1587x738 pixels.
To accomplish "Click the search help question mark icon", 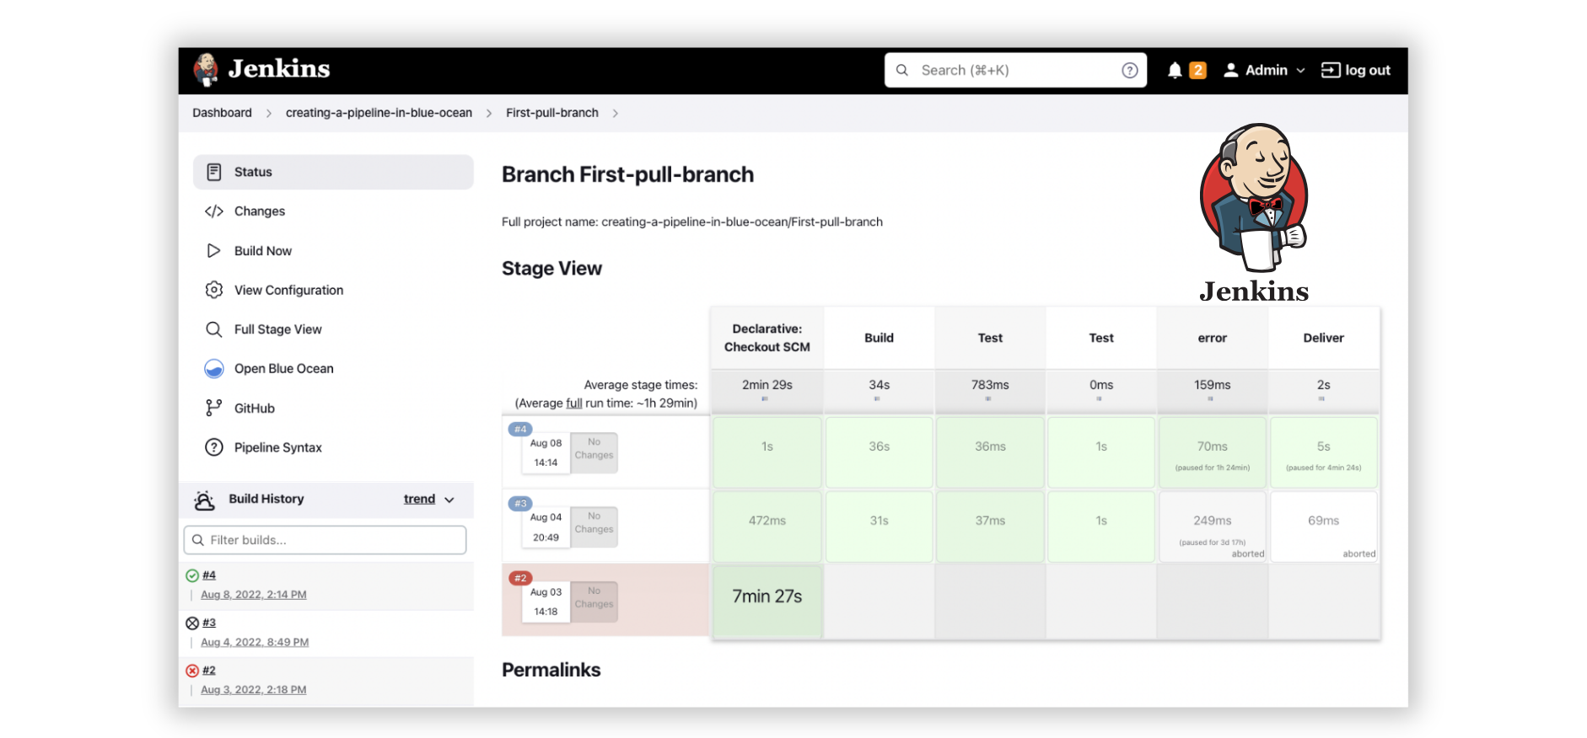I will (1129, 71).
